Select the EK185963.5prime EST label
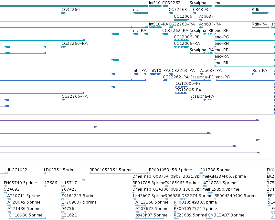 pyautogui.click(x=182, y=183)
